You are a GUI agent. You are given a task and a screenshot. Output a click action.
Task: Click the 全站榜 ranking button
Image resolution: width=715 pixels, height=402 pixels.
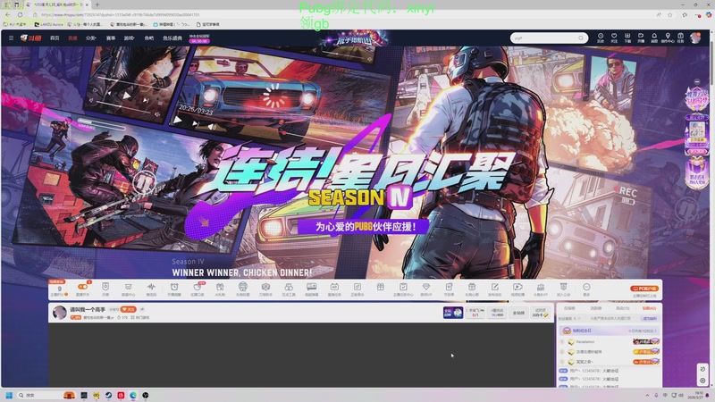[x=518, y=313]
